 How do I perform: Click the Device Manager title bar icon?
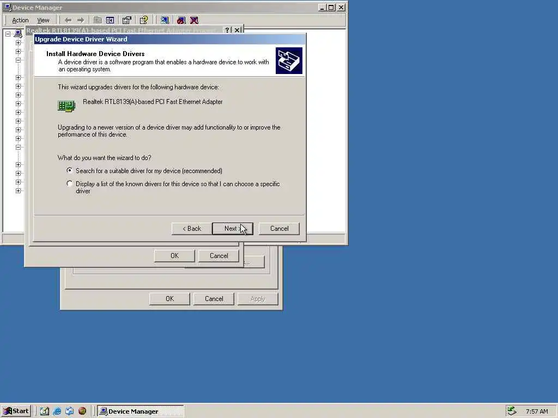7,7
